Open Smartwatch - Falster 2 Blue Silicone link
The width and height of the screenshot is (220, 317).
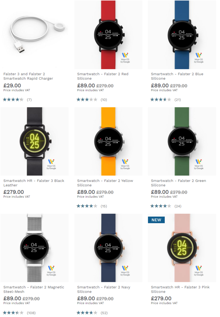(x=177, y=76)
